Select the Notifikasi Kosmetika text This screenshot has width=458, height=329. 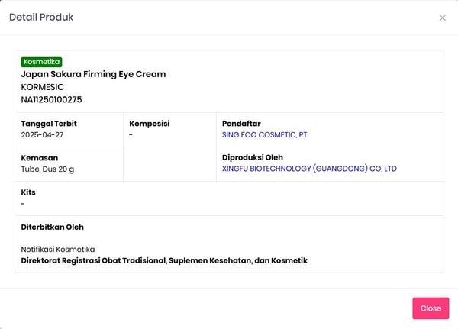pyautogui.click(x=57, y=249)
